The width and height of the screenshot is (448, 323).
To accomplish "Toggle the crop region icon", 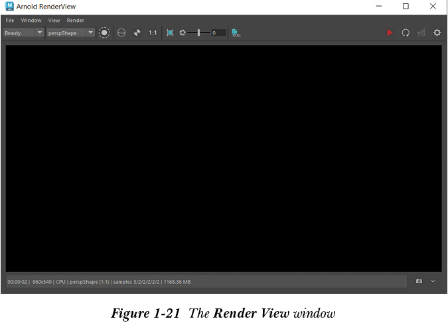I will tap(170, 32).
